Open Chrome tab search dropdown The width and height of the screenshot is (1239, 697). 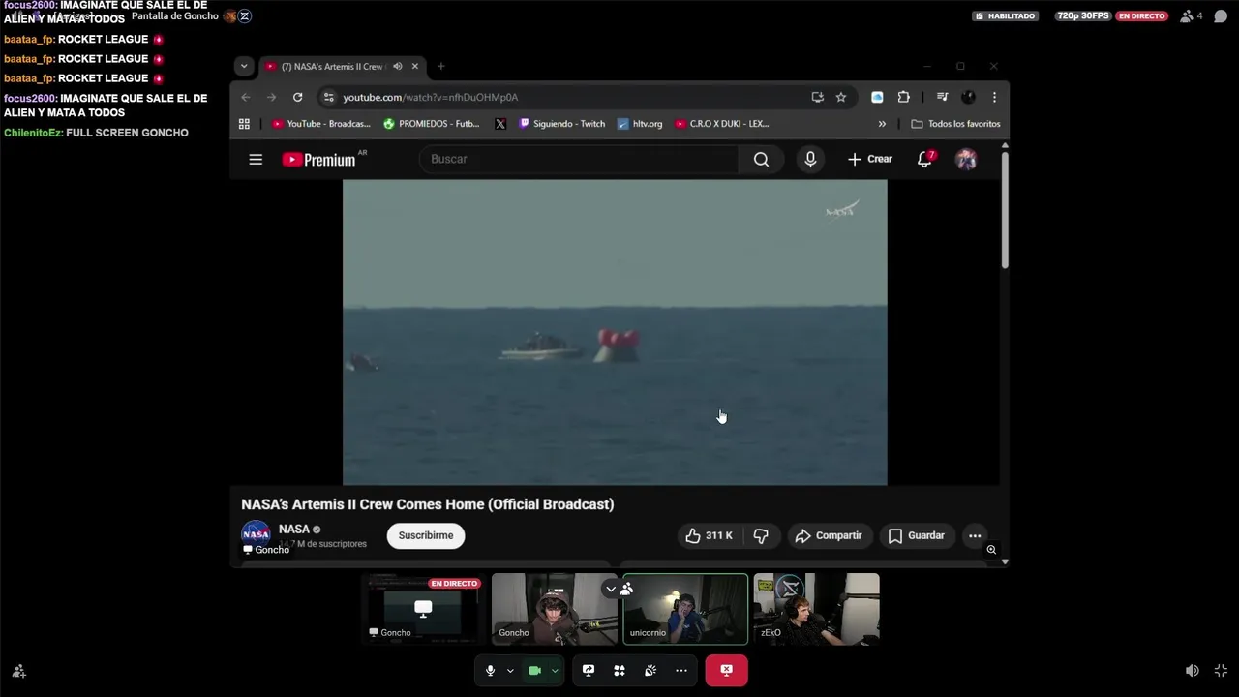tap(244, 66)
